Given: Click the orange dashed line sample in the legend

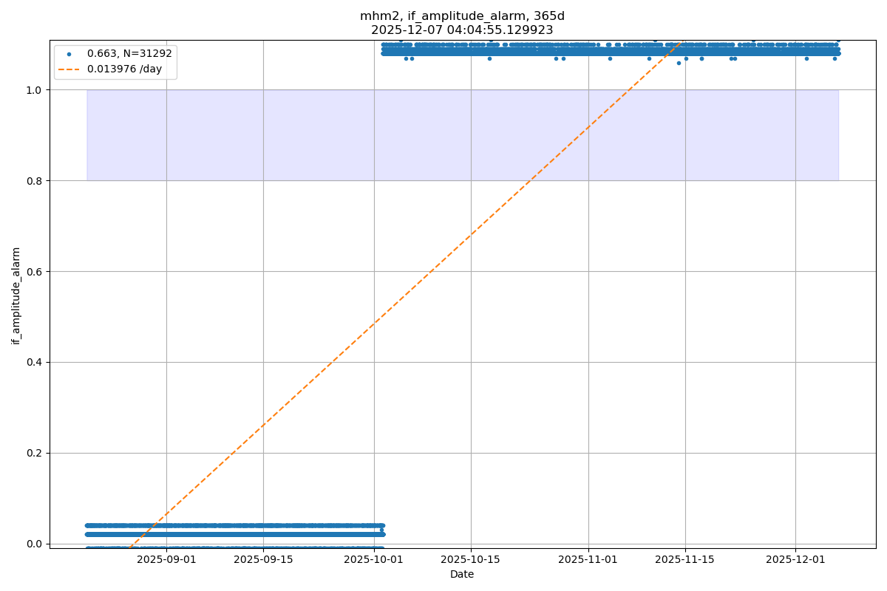Looking at the screenshot, I should tap(69, 69).
